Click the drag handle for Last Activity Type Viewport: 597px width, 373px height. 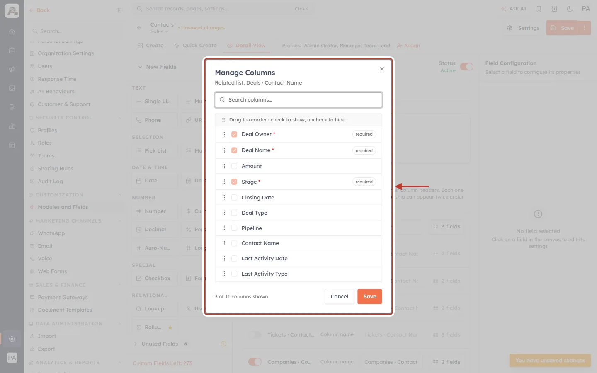pyautogui.click(x=223, y=274)
